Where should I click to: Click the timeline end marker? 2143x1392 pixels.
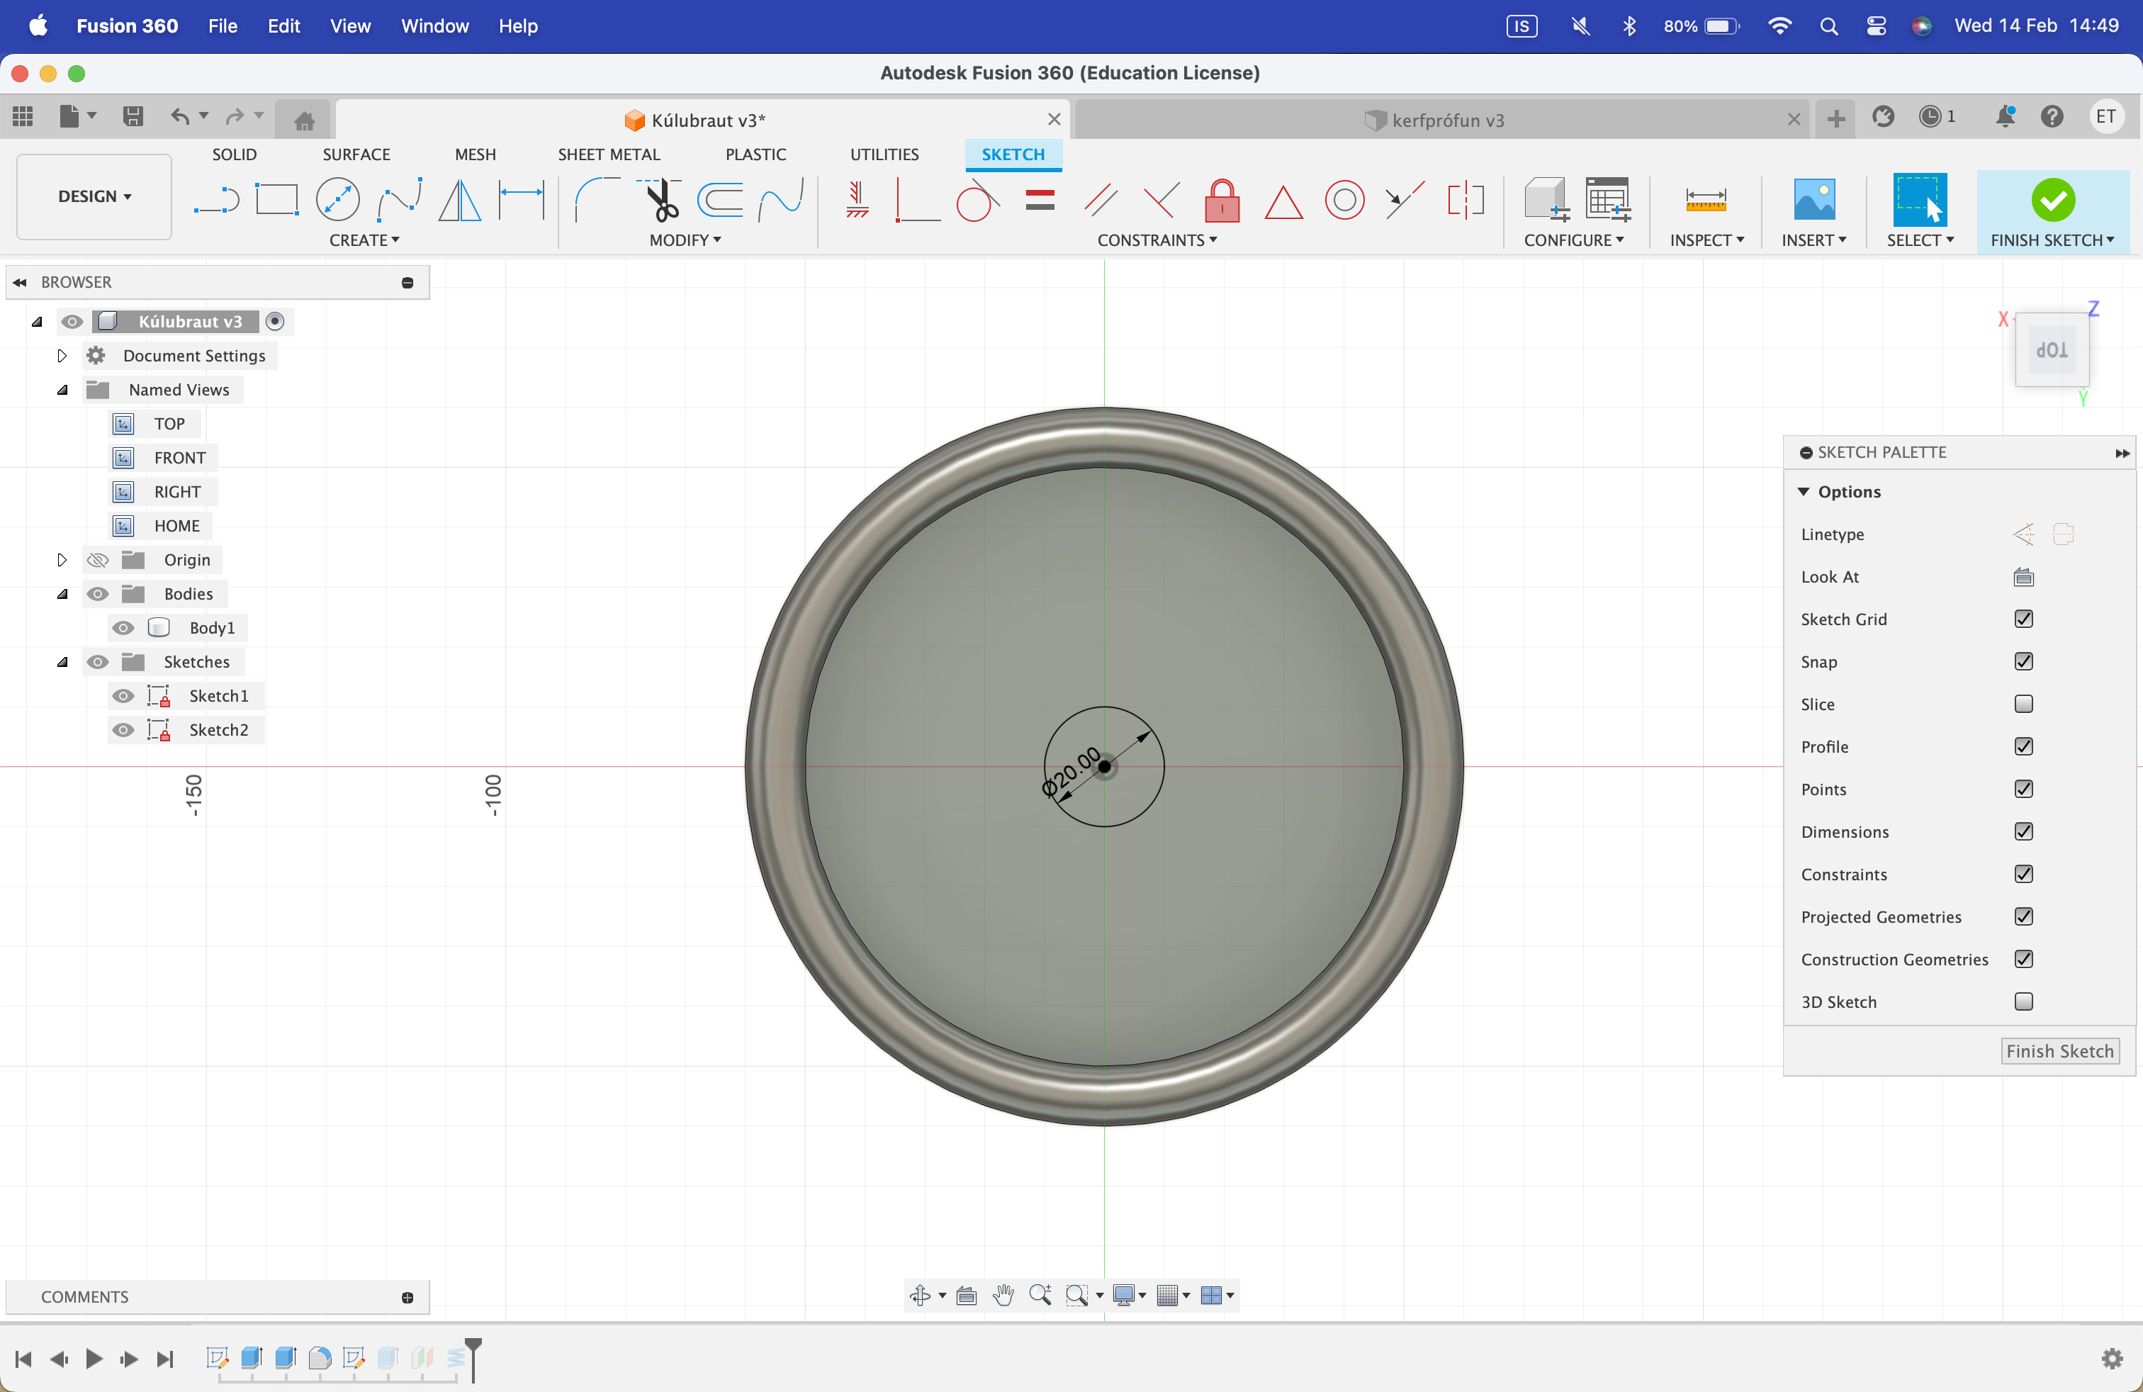coord(473,1358)
